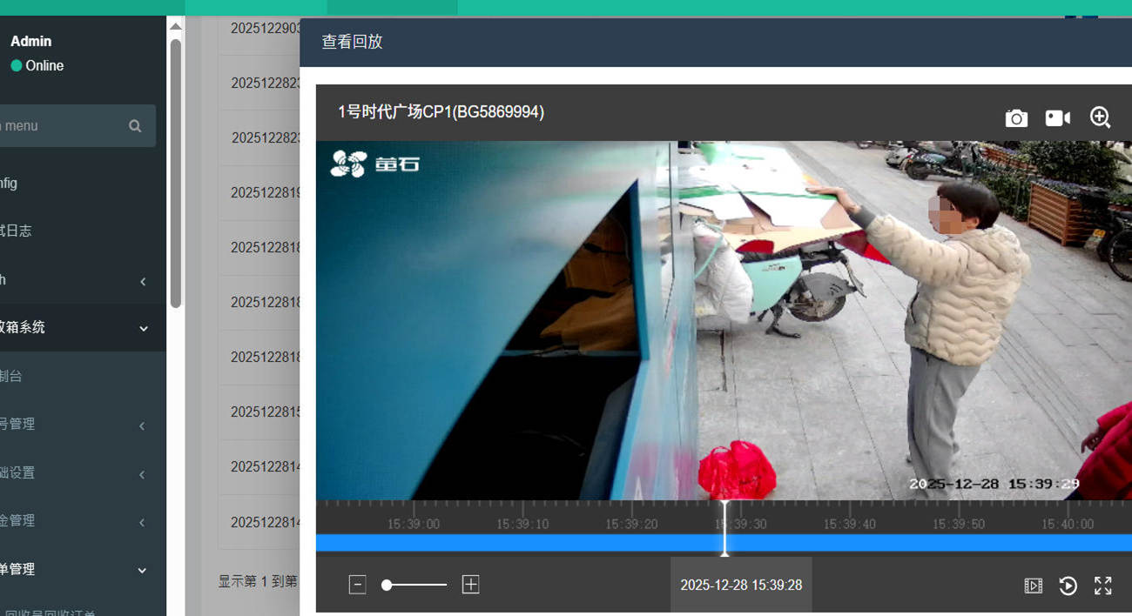Screen dimensions: 1132x616
Task: Click the sidebar search magnifier icon
Action: [x=135, y=126]
